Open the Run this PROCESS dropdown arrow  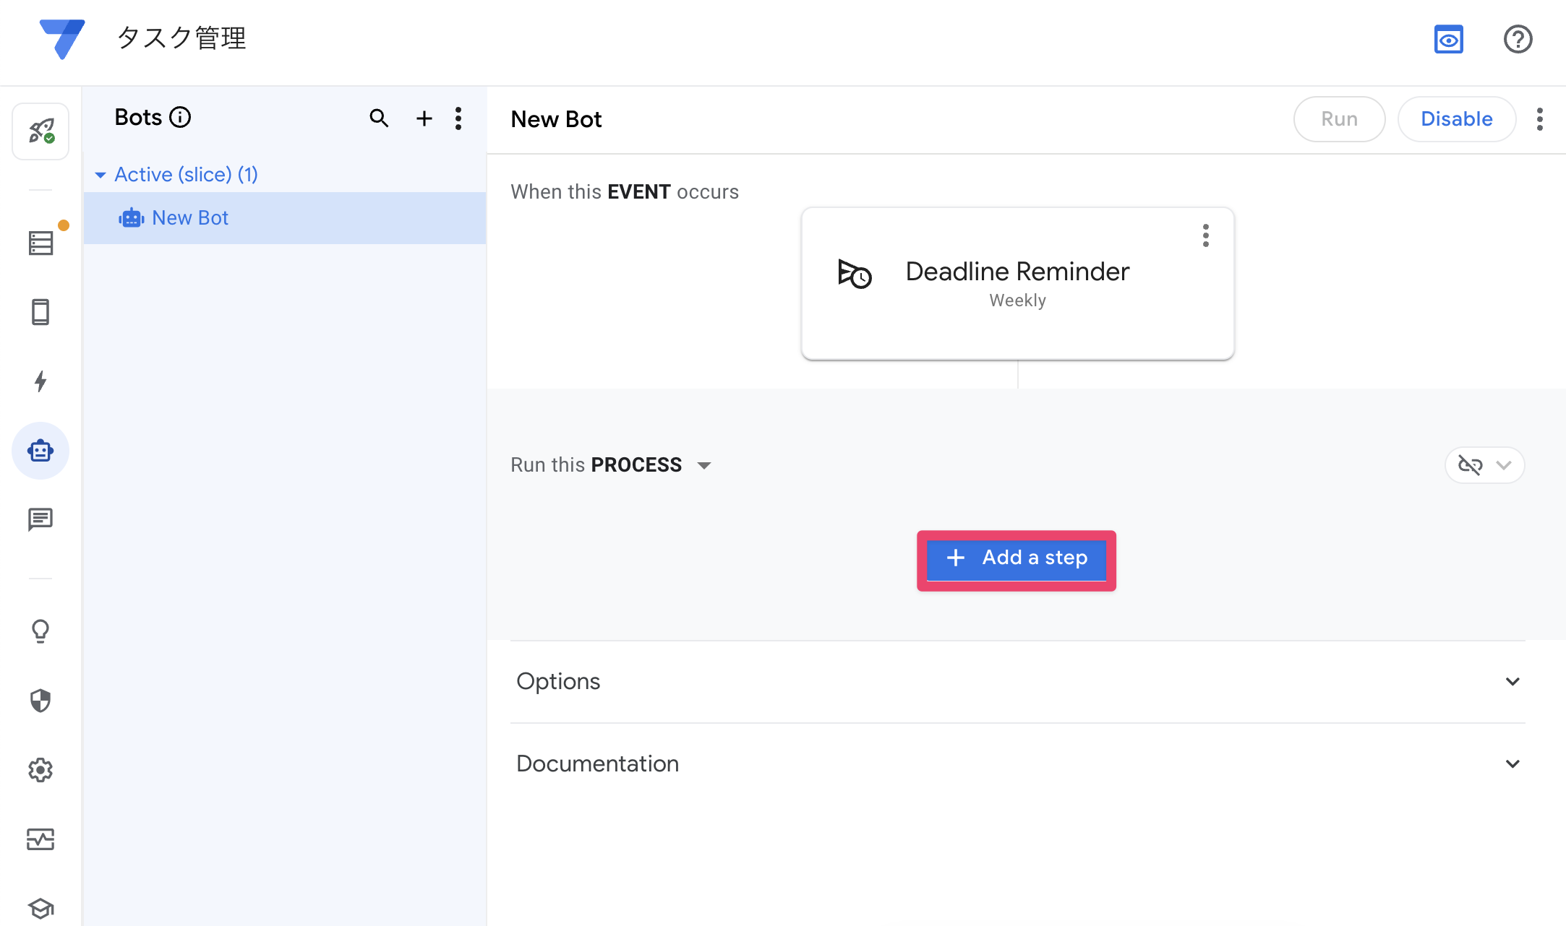(704, 465)
